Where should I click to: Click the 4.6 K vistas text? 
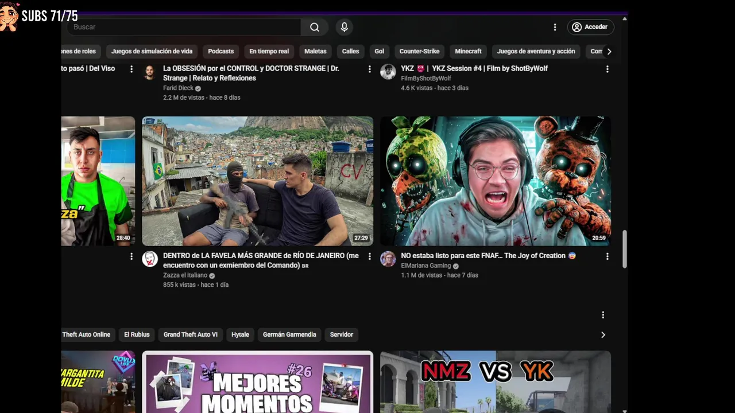(416, 88)
